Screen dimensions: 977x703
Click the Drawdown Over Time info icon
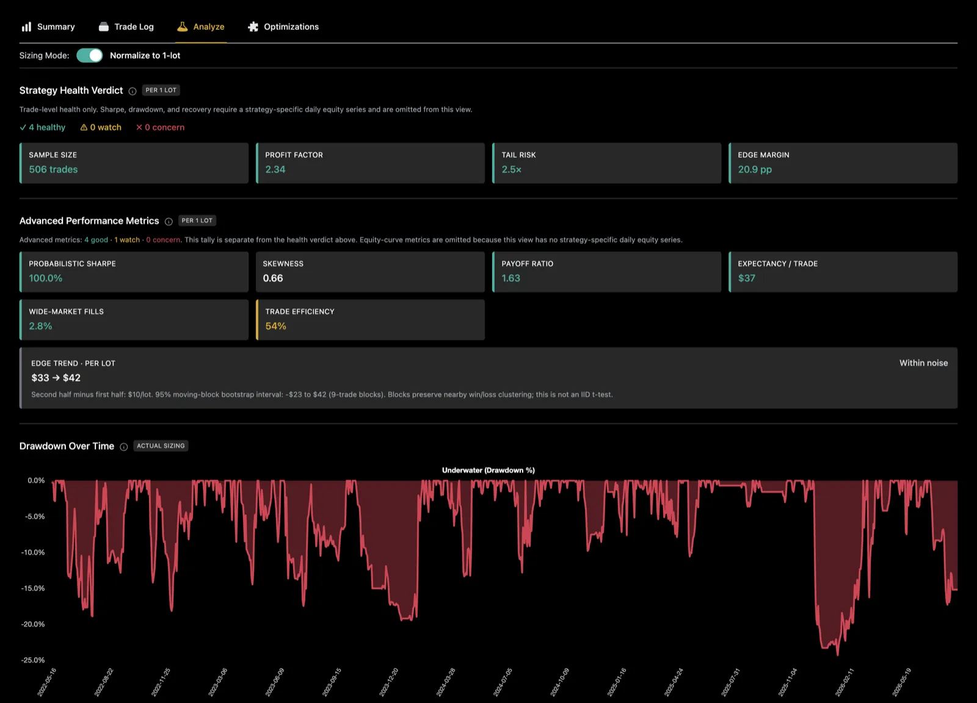pyautogui.click(x=124, y=447)
